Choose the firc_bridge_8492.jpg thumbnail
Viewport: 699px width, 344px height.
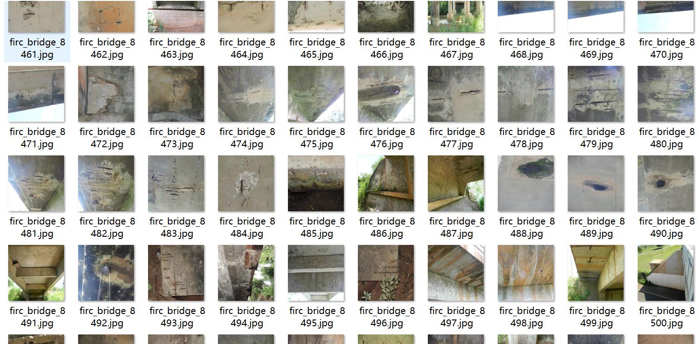tap(106, 273)
